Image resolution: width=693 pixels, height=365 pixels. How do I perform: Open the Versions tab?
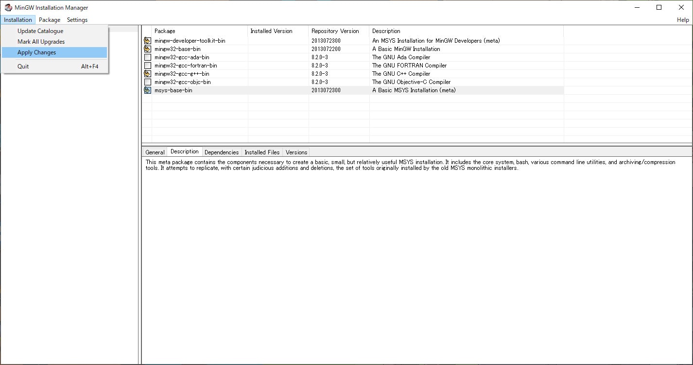click(296, 152)
